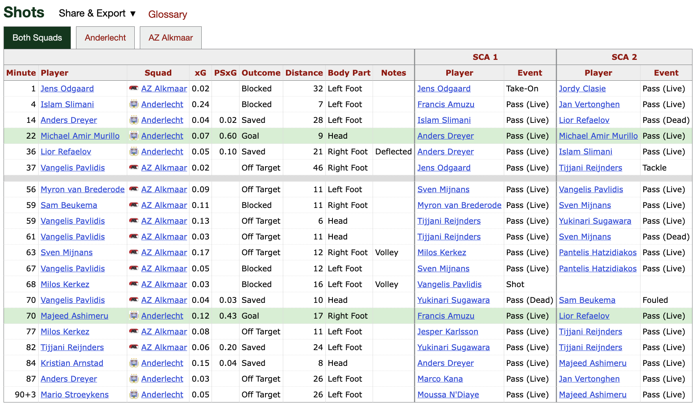Sort by Squad column header

(158, 73)
